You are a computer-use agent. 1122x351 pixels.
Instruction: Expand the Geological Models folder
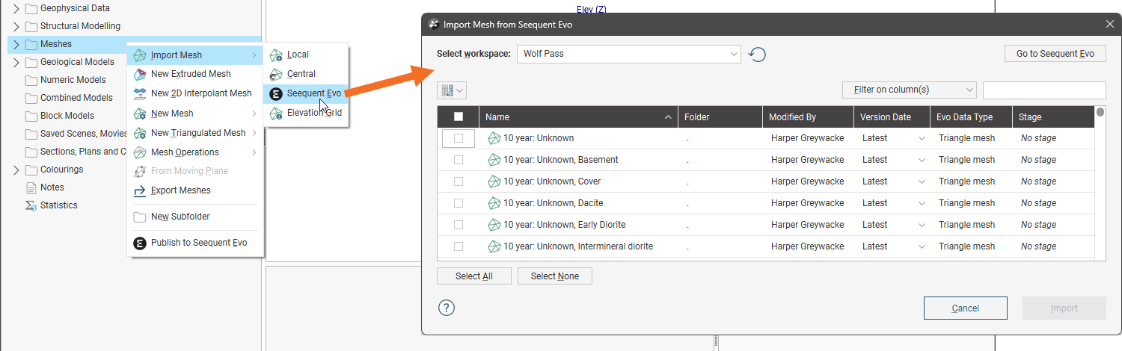[x=16, y=63]
